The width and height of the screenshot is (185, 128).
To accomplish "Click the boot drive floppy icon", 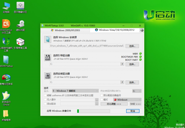I will click(48, 57).
